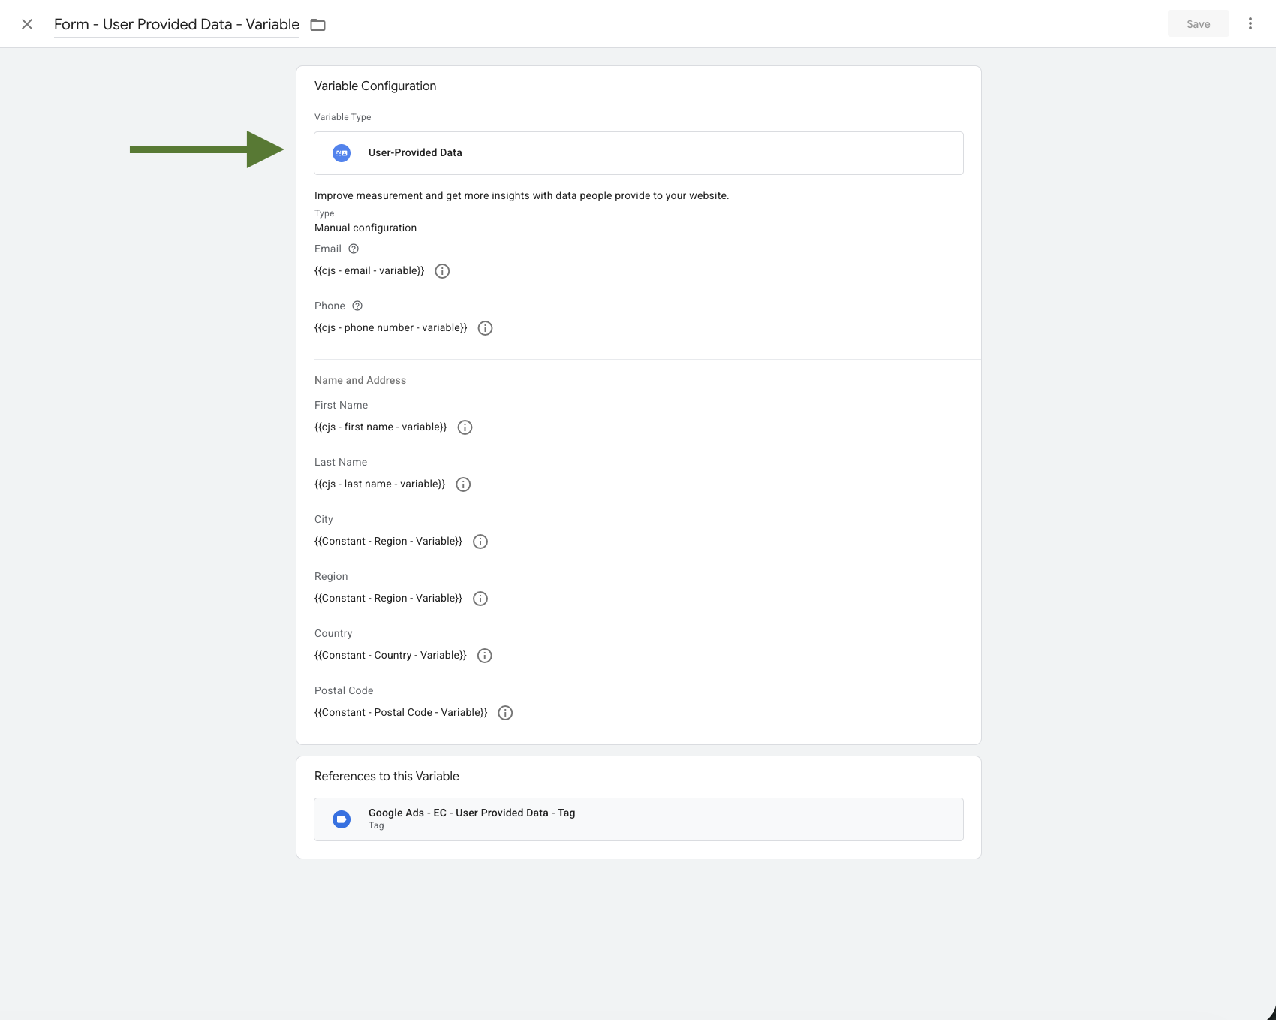The image size is (1276, 1020).
Task: Open the folder icon next to variable name
Action: 318,25
